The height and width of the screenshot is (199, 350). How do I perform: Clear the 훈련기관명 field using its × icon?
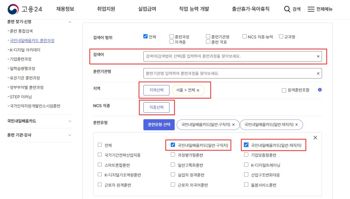[x=318, y=73]
